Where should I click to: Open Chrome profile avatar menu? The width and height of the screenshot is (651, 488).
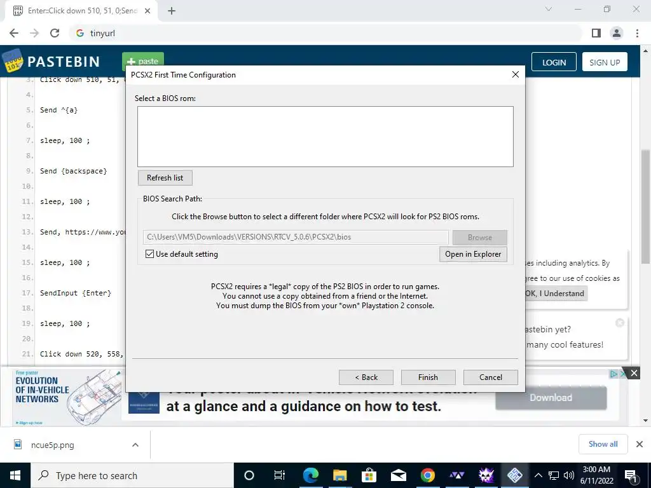click(617, 33)
